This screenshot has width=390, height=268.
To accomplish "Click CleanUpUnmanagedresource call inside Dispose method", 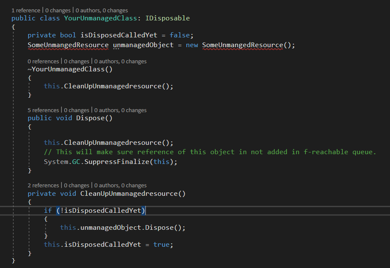I will click(x=113, y=143).
